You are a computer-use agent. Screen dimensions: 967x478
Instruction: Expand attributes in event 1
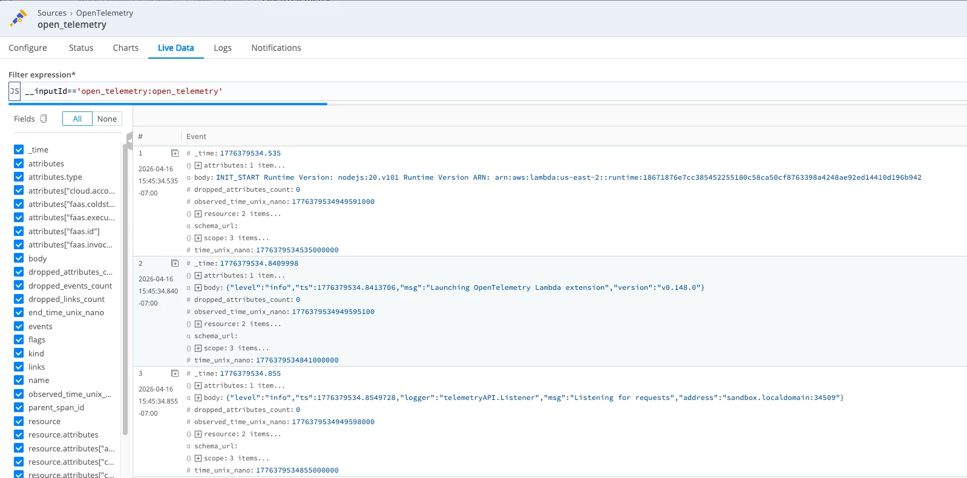pyautogui.click(x=198, y=165)
